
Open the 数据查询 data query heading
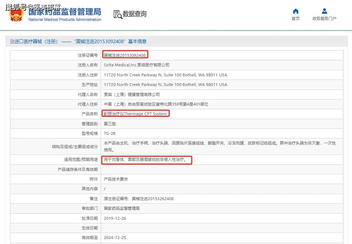tap(135, 14)
